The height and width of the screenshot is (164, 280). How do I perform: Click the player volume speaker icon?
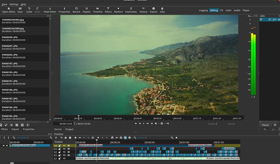[x=168, y=124]
